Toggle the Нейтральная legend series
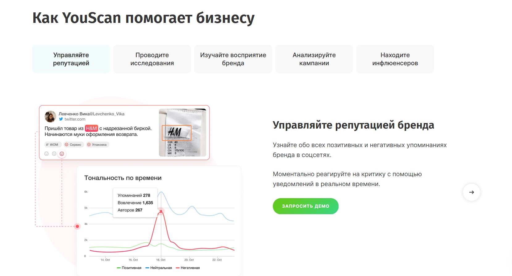Viewport: 512px width, 276px height. (159, 268)
